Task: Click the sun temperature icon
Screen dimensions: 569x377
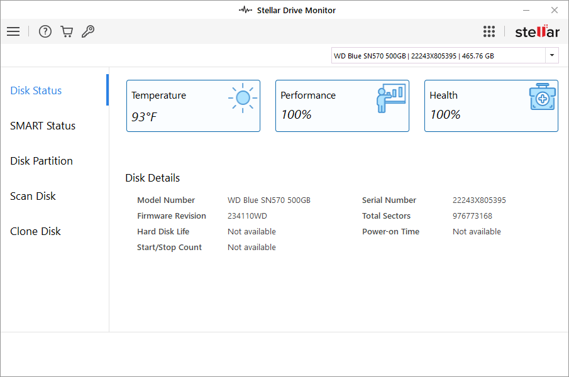Action: point(243,98)
